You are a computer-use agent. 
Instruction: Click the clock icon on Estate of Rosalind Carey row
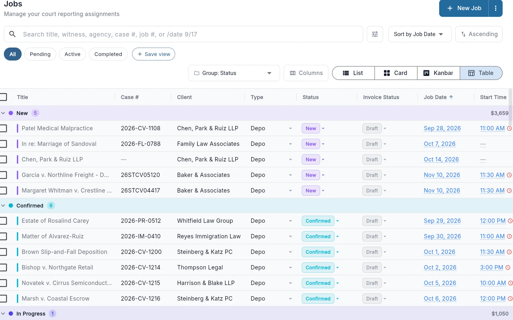pyautogui.click(x=510, y=221)
